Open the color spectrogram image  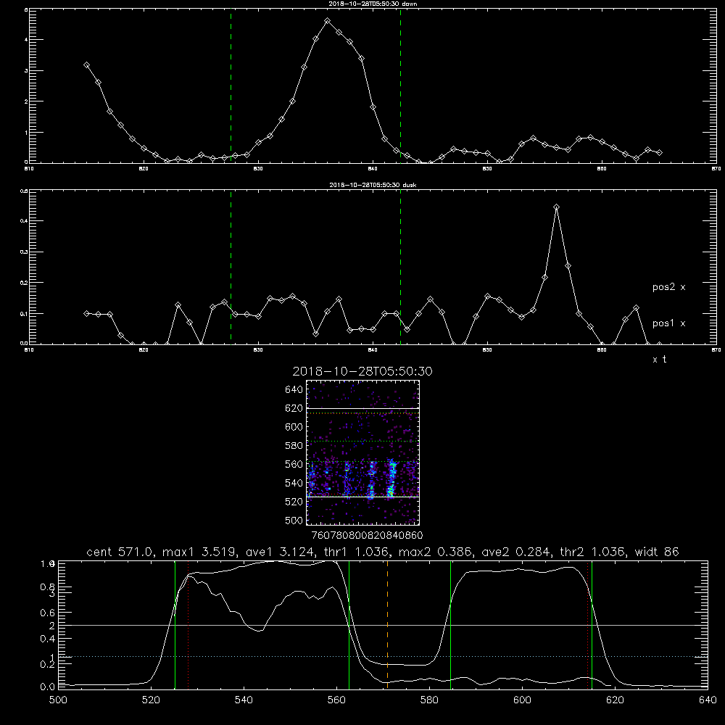[362, 452]
